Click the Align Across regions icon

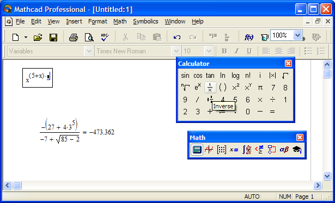click(x=213, y=36)
